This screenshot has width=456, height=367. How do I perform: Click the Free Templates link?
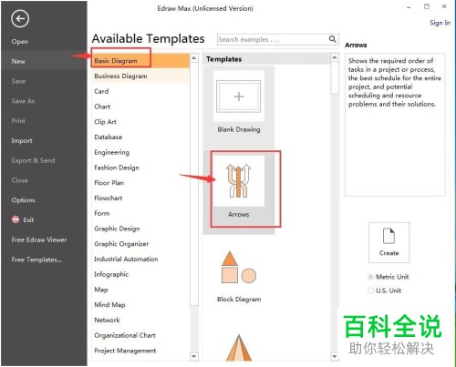point(36,260)
